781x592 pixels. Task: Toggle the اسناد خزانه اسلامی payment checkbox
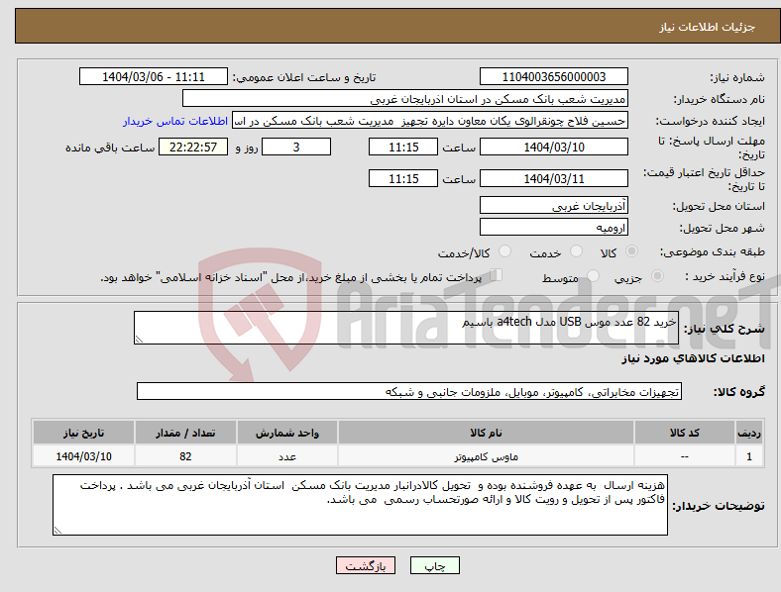(497, 275)
